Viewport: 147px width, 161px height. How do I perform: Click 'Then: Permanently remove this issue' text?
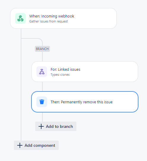click(82, 102)
